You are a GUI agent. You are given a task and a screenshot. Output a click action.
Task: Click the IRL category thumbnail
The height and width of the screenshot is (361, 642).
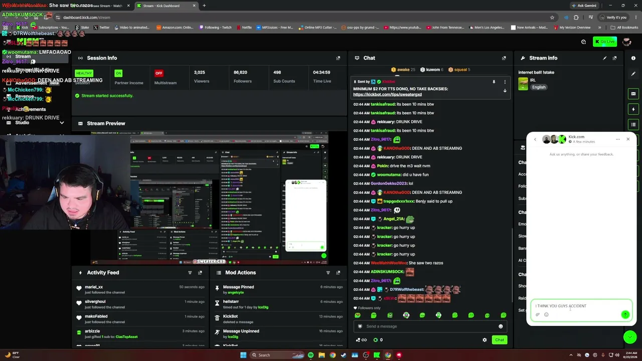tap(523, 84)
